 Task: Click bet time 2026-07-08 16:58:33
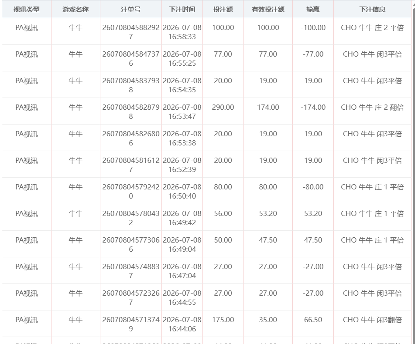(x=182, y=32)
